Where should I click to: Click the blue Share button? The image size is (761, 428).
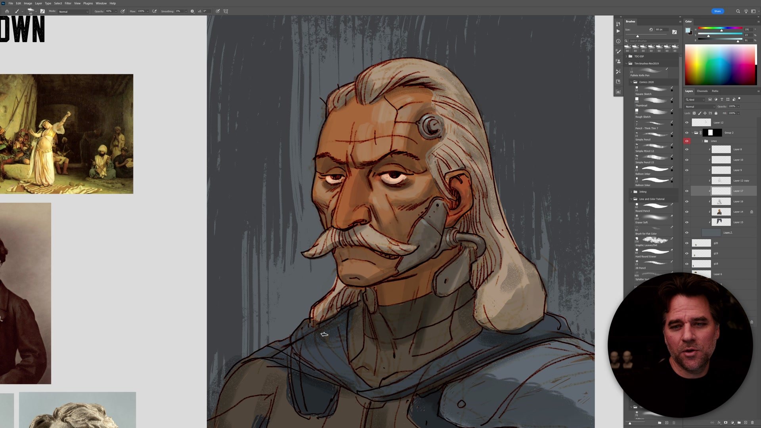pyautogui.click(x=717, y=11)
